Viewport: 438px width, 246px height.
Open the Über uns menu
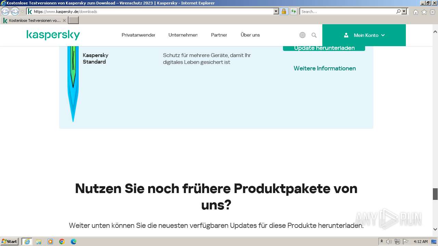(250, 35)
